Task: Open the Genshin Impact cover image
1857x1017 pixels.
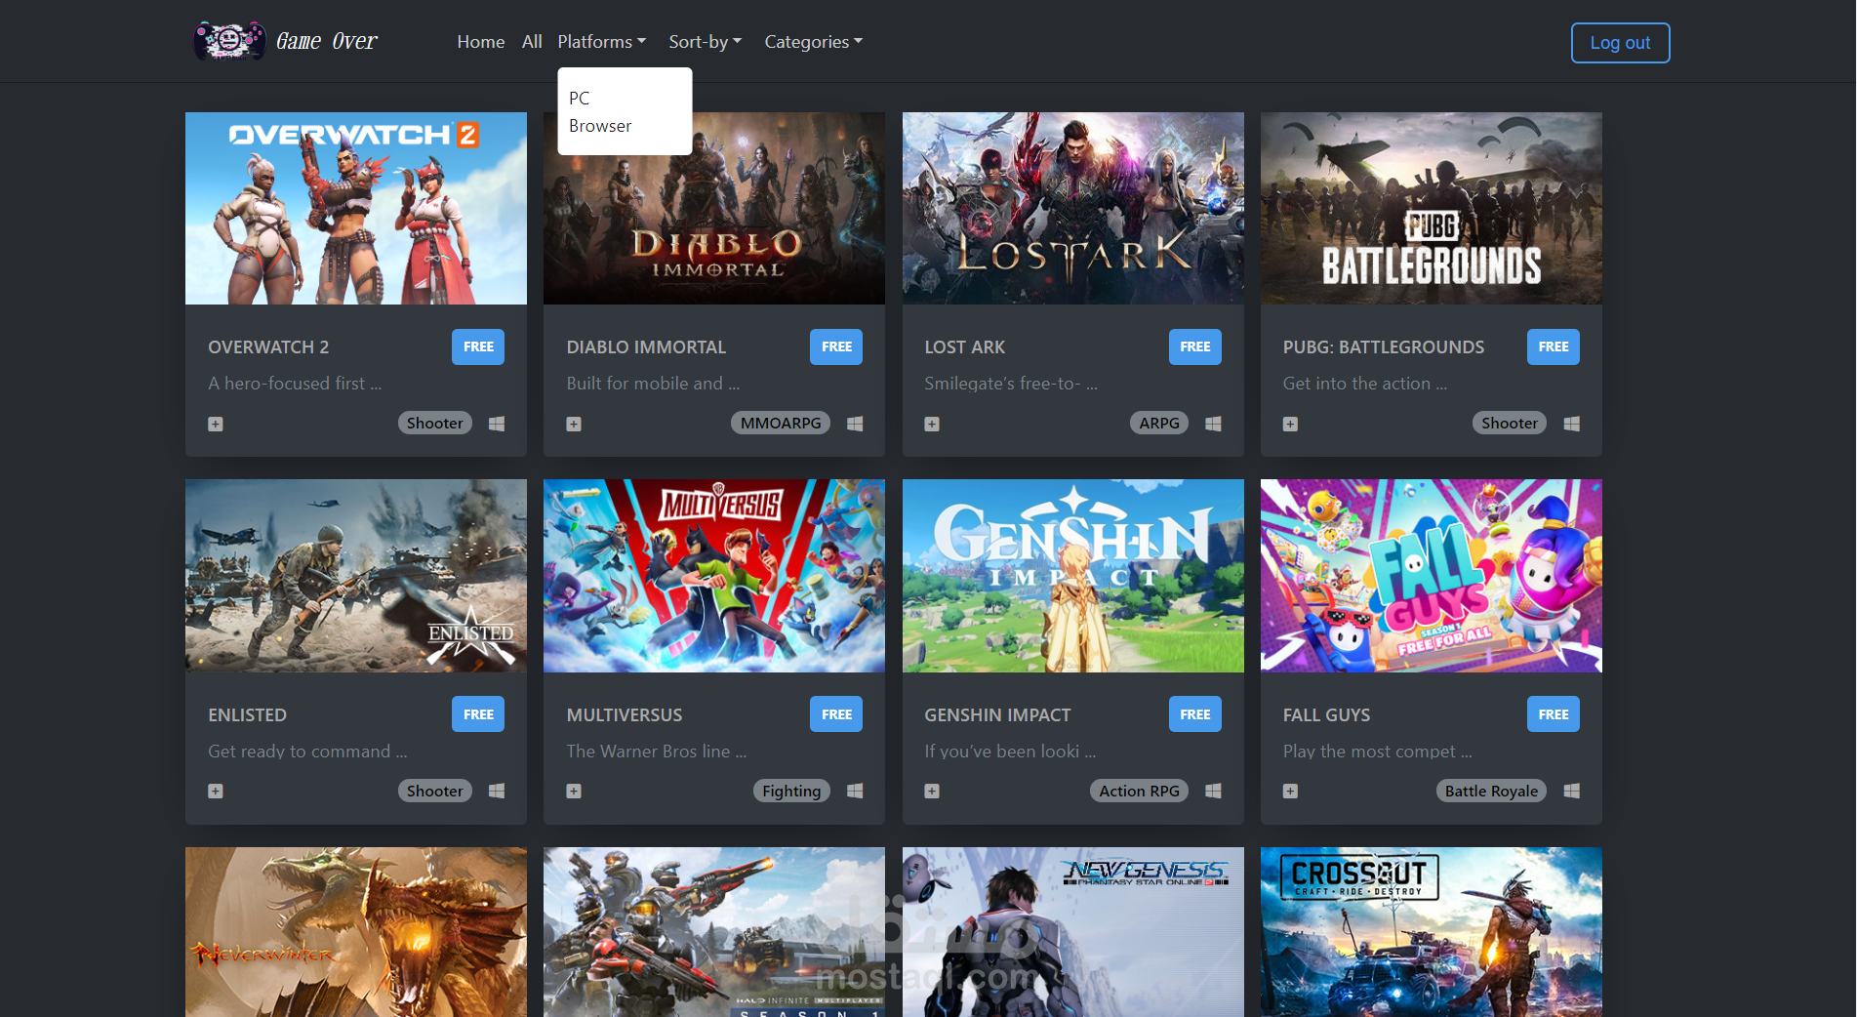Action: pyautogui.click(x=1073, y=576)
